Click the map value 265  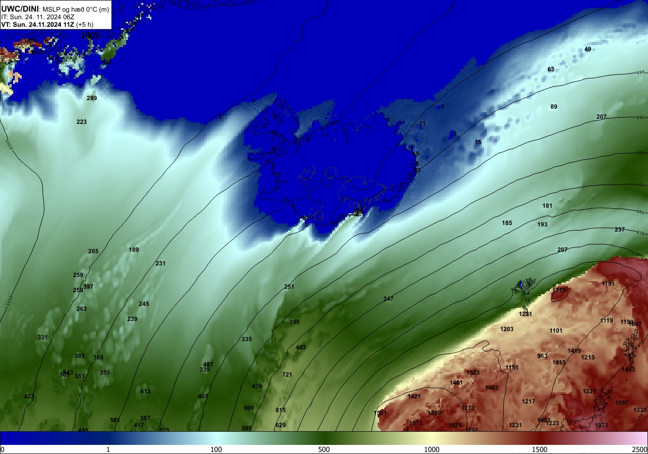(93, 251)
